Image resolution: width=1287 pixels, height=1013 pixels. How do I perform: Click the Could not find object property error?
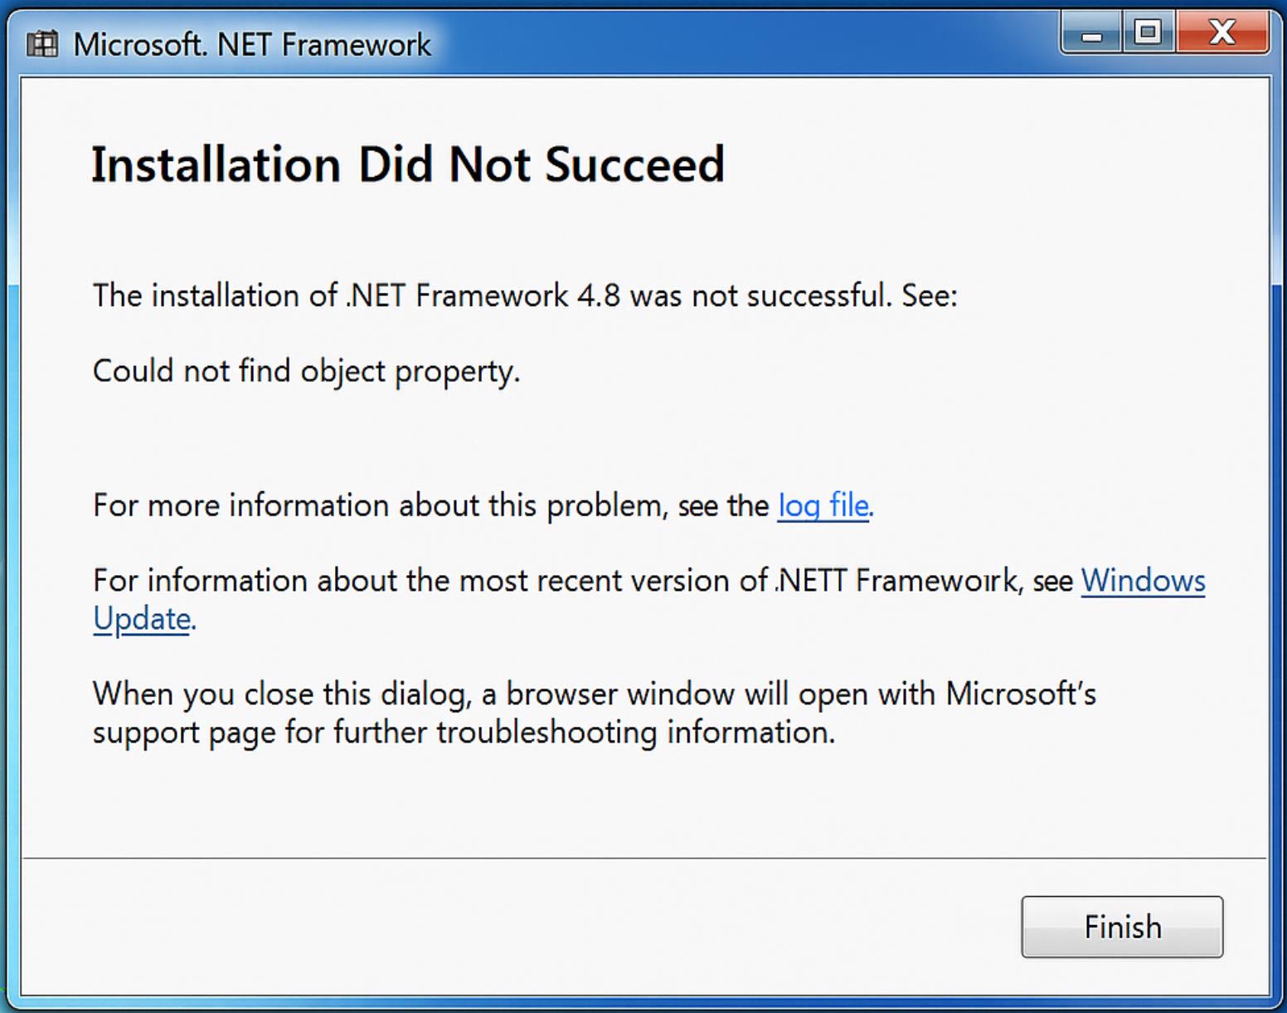(x=306, y=371)
